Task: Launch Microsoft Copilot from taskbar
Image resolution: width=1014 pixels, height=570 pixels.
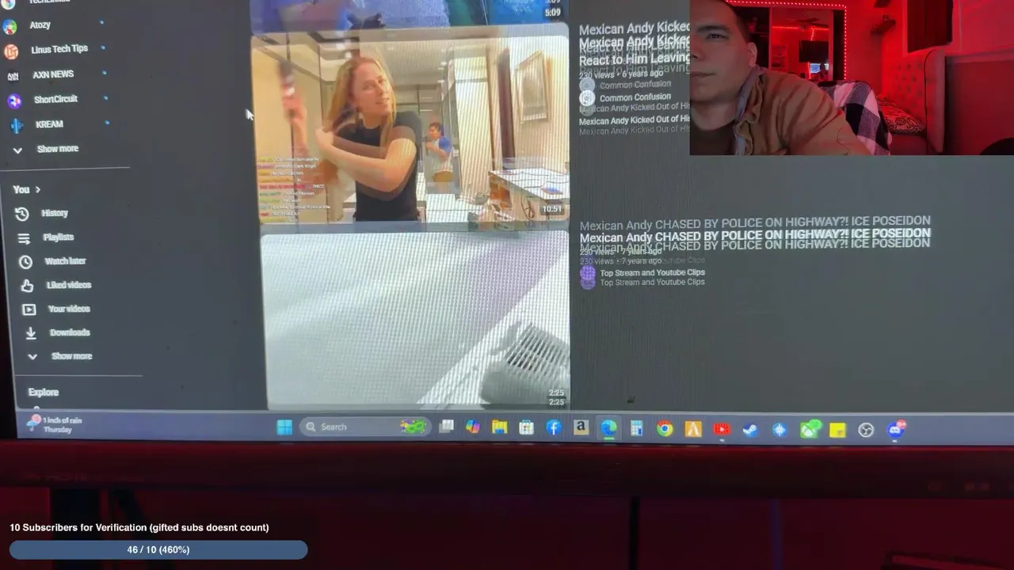Action: [x=473, y=427]
